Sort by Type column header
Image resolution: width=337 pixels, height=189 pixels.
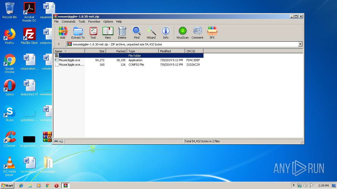pyautogui.click(x=143, y=51)
